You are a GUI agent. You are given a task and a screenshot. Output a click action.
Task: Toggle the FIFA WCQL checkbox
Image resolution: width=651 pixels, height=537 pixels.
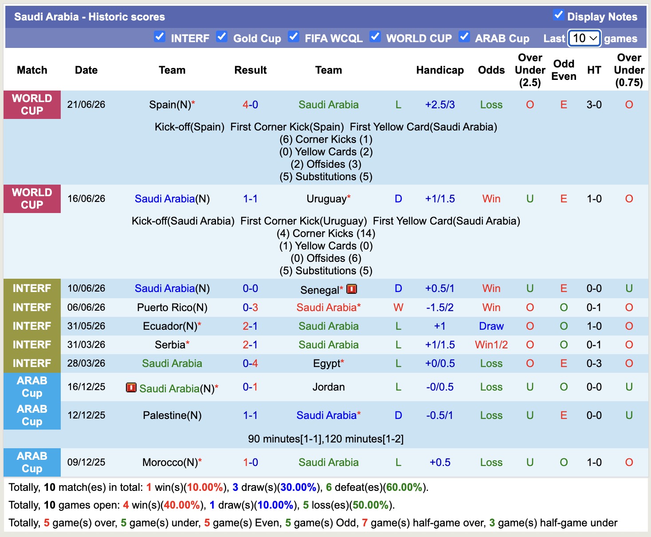click(293, 37)
